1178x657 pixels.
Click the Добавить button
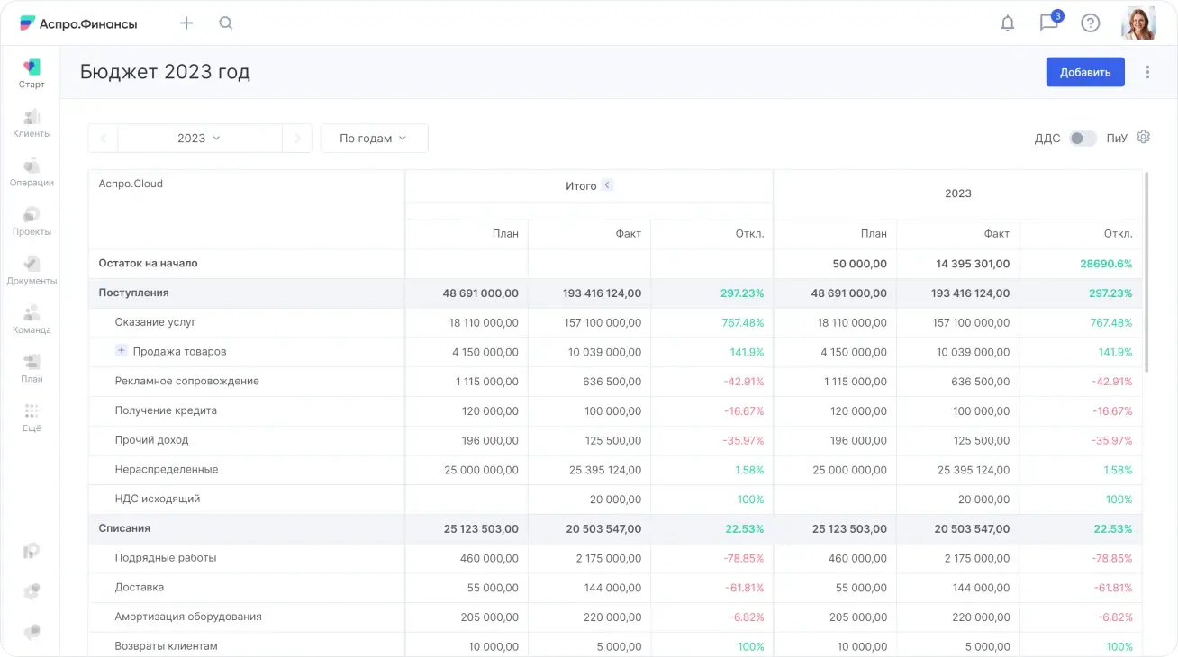[1084, 72]
